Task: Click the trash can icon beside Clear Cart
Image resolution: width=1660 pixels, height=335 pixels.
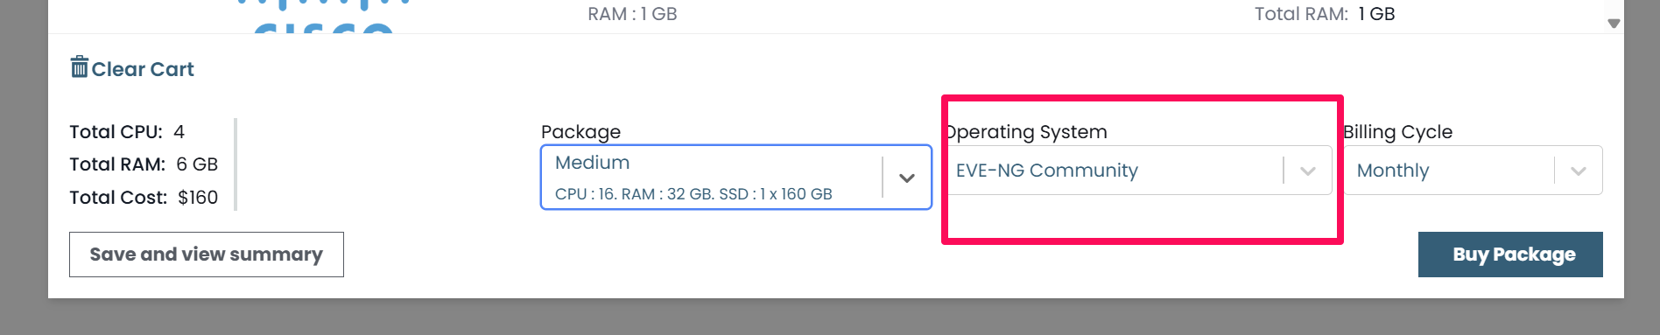Action: pos(80,66)
